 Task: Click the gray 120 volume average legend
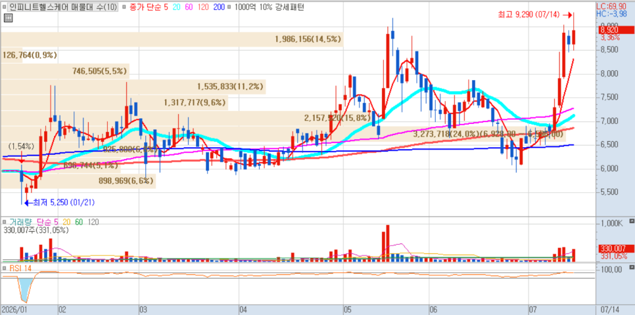point(93,222)
